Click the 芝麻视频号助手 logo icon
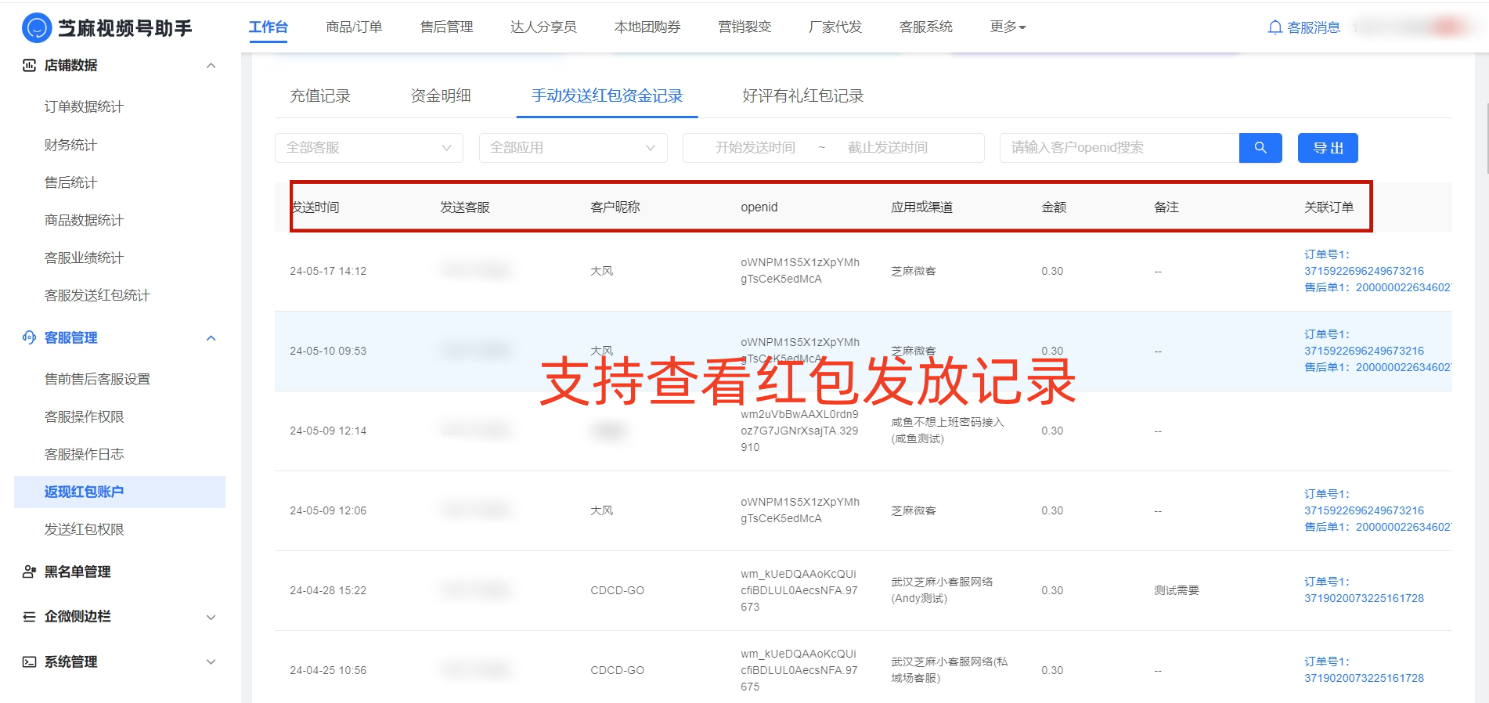This screenshot has width=1489, height=703. [x=37, y=28]
